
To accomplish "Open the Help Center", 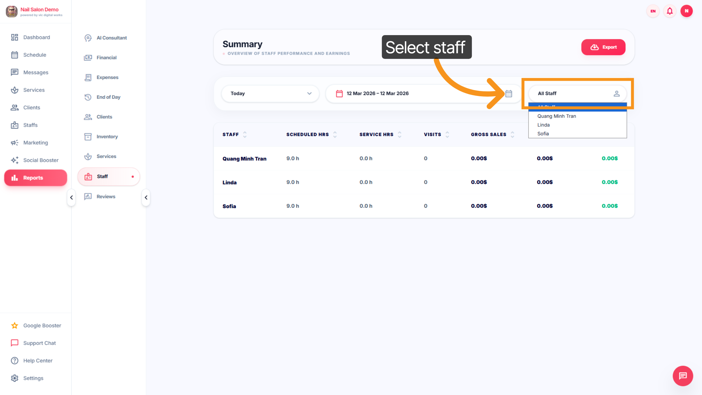I will click(38, 360).
